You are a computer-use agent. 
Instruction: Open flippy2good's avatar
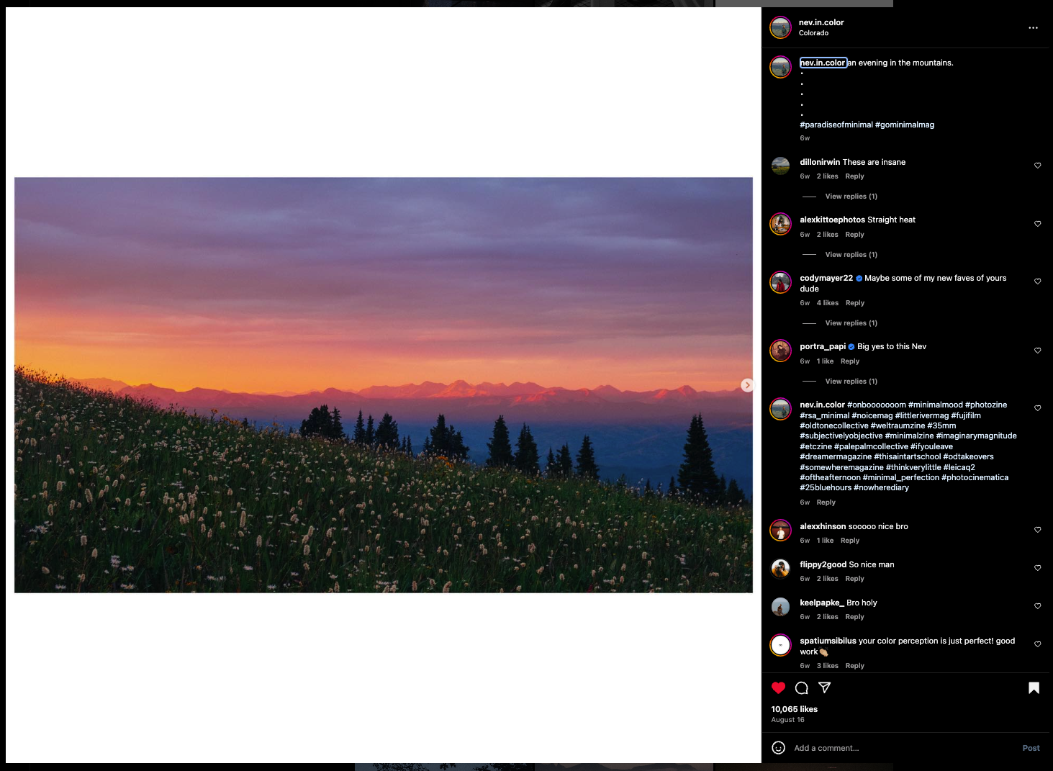(x=780, y=569)
